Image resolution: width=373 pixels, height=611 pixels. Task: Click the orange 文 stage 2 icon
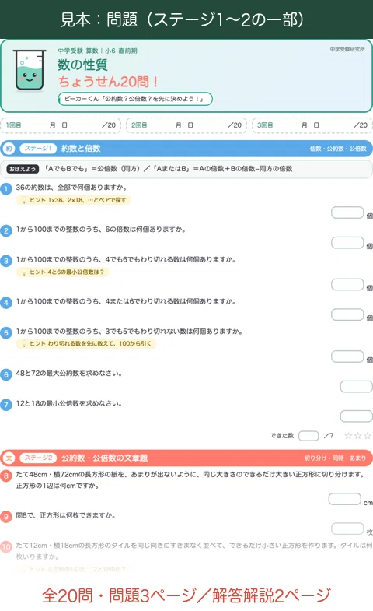pos(9,458)
